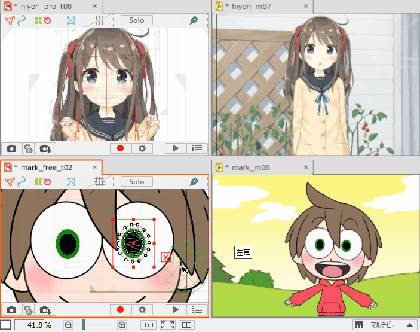Click the orange node icon in mark_free_t02 toolbar
420x332 pixels.
coord(10,181)
